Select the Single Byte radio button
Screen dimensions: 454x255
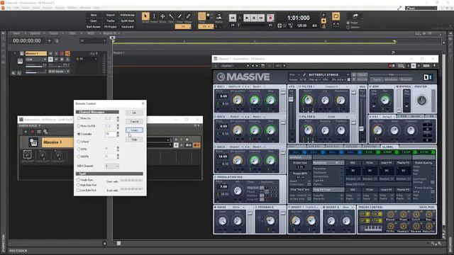[x=78, y=180]
